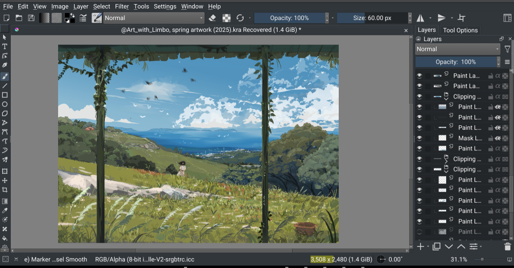
Task: Toggle Preserve Alpha checkerboard button
Action: pos(227,18)
